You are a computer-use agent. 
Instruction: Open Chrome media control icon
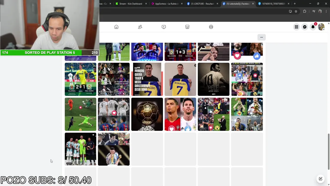(x=314, y=11)
